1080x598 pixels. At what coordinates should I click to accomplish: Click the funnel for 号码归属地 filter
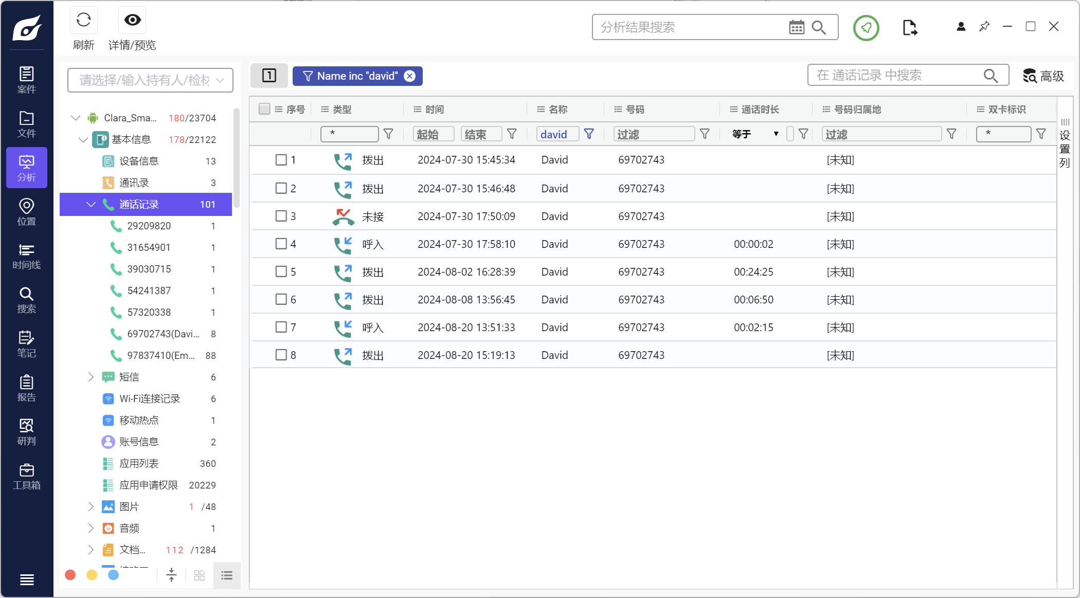tap(952, 134)
